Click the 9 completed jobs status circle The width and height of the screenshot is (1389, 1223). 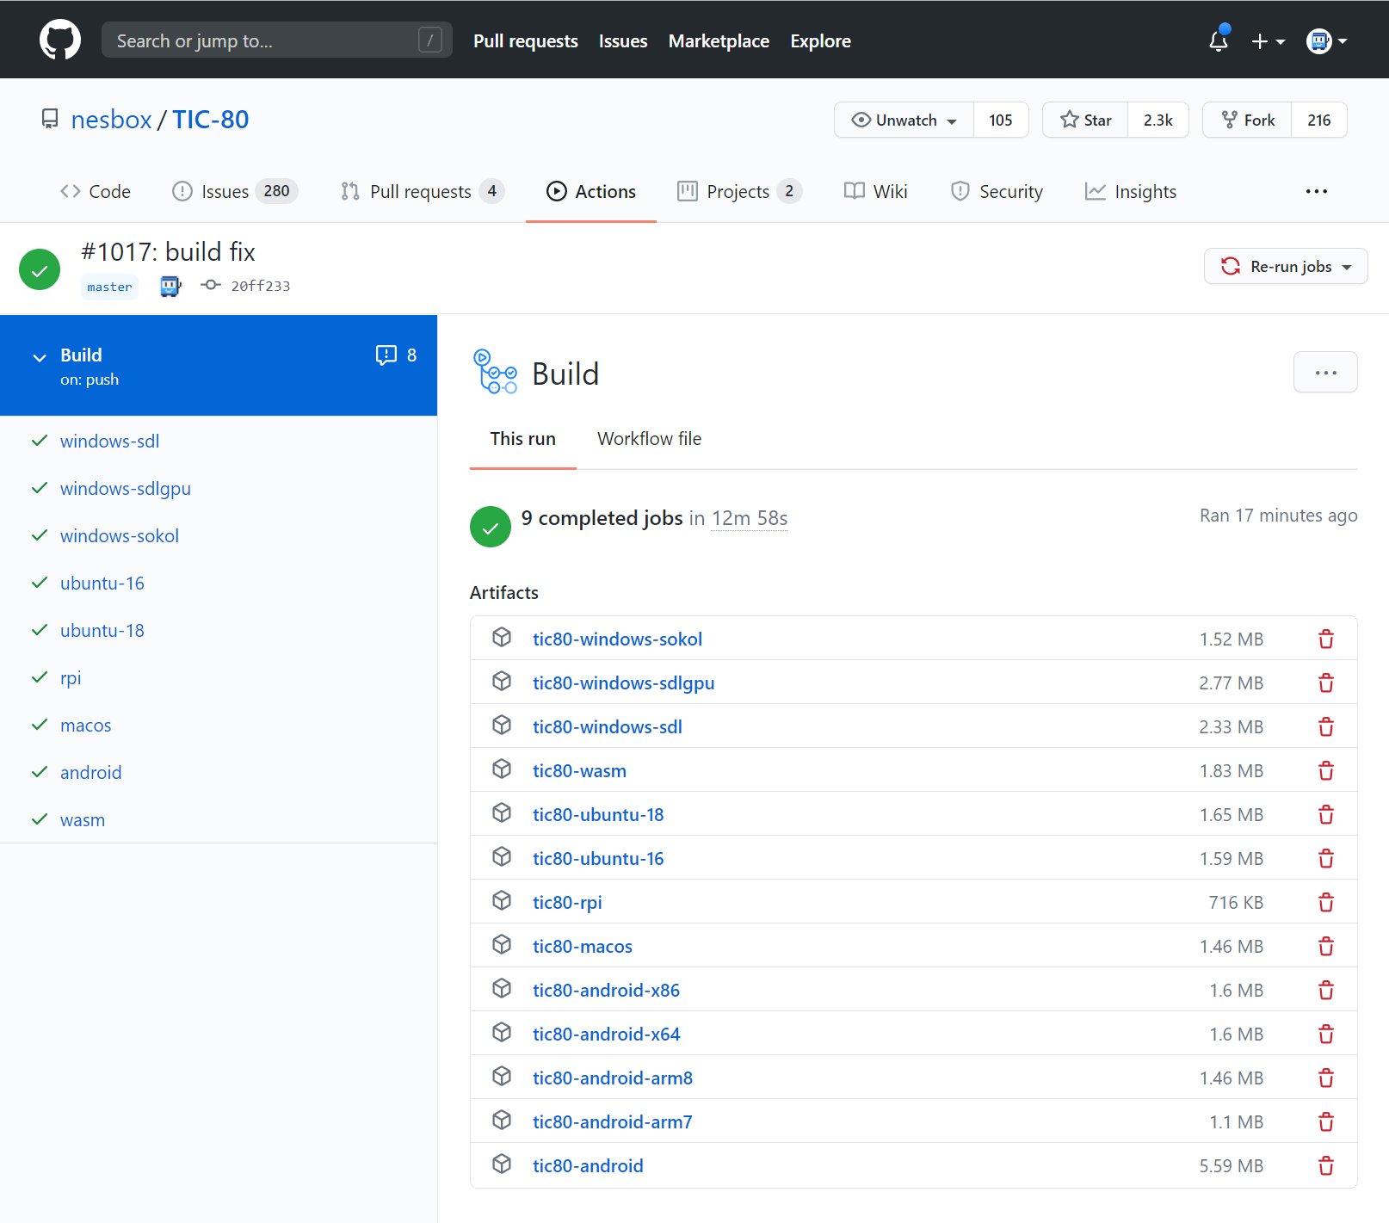click(x=491, y=526)
